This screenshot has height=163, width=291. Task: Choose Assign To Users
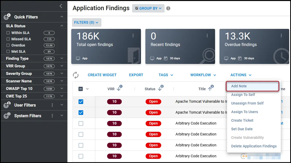tap(244, 112)
